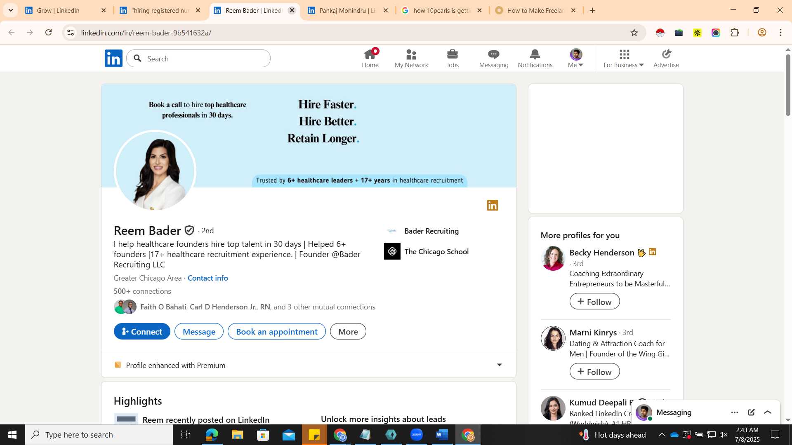Open Windows Task View
Screen dimensions: 792x445
(186, 435)
